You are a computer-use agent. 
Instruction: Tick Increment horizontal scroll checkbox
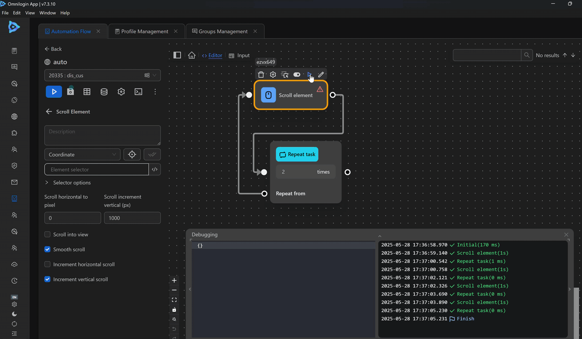click(48, 265)
